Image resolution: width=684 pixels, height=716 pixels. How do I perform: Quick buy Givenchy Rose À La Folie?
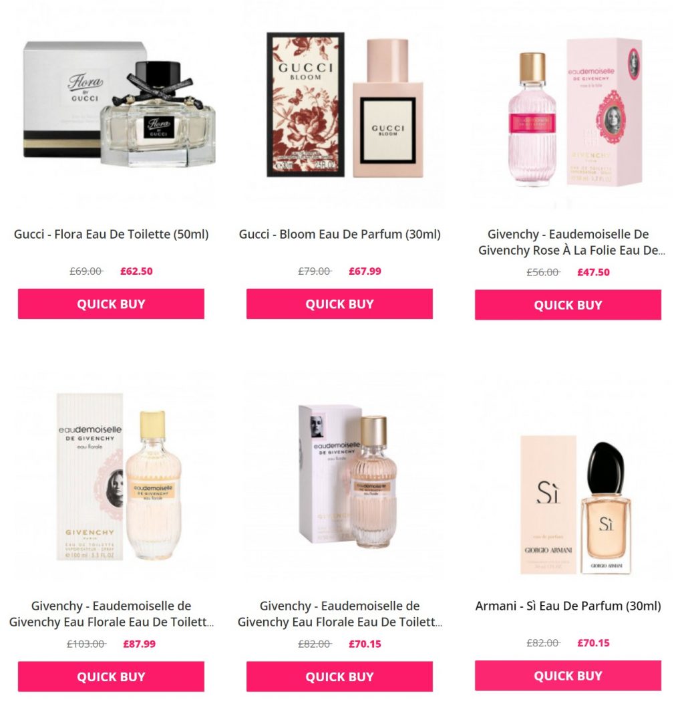point(568,305)
